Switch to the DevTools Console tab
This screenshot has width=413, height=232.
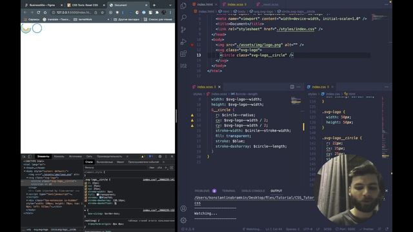click(59, 157)
